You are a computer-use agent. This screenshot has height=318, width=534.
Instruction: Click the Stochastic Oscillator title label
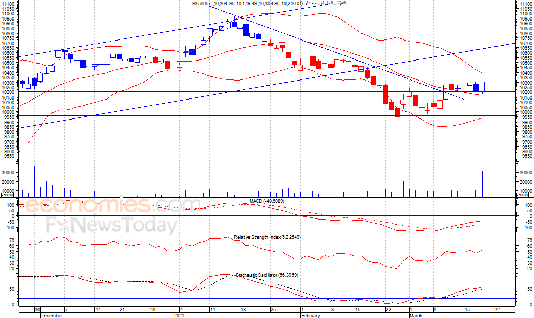pos(267,275)
